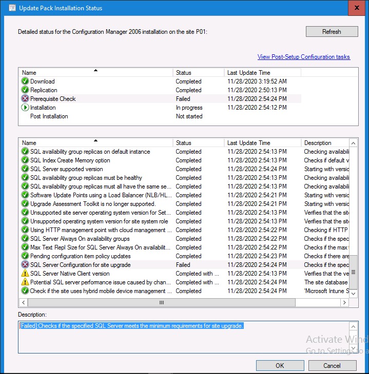Click the window icon in the title bar
This screenshot has height=374, width=369.
tap(12, 8)
